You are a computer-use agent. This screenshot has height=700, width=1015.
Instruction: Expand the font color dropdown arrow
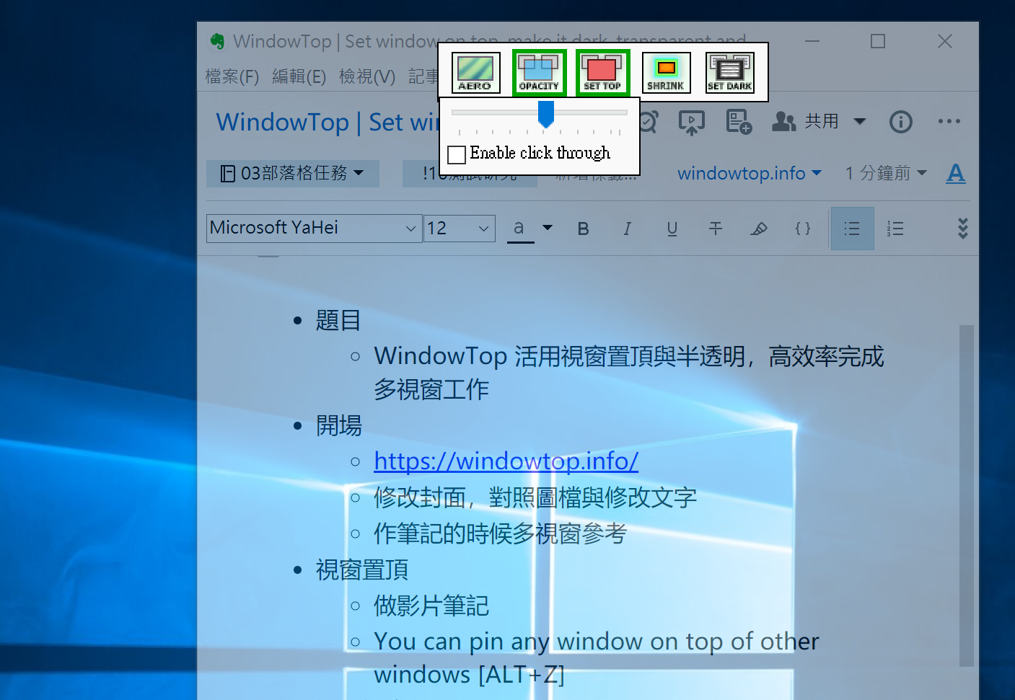pyautogui.click(x=548, y=228)
